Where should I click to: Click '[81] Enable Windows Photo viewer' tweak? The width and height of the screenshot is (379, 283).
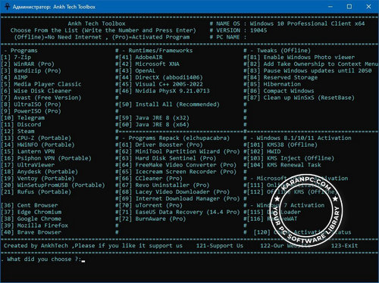coord(301,58)
